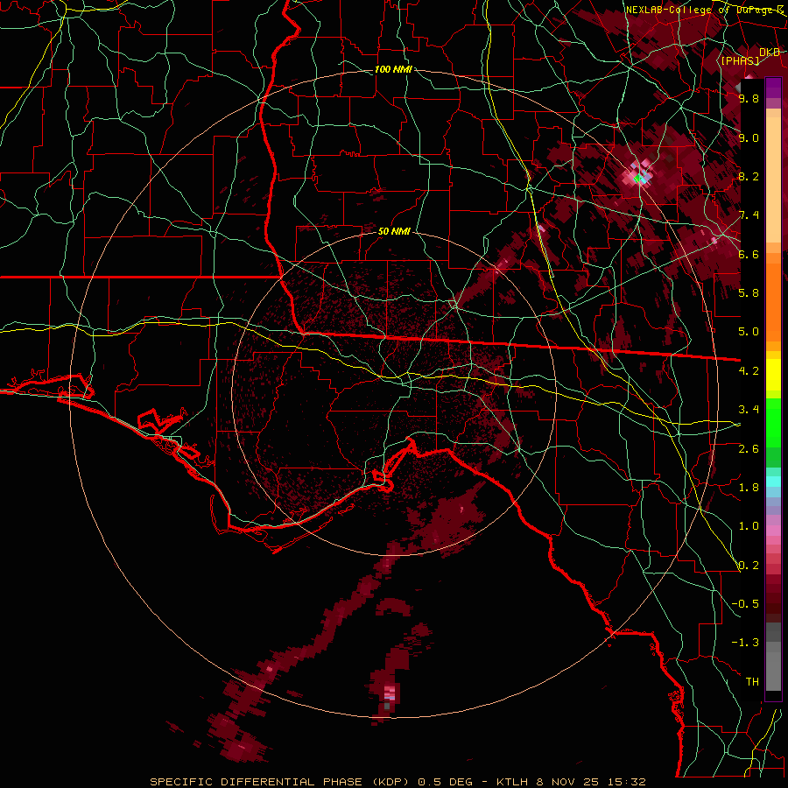Click the "[PHAS]" units label

740,60
